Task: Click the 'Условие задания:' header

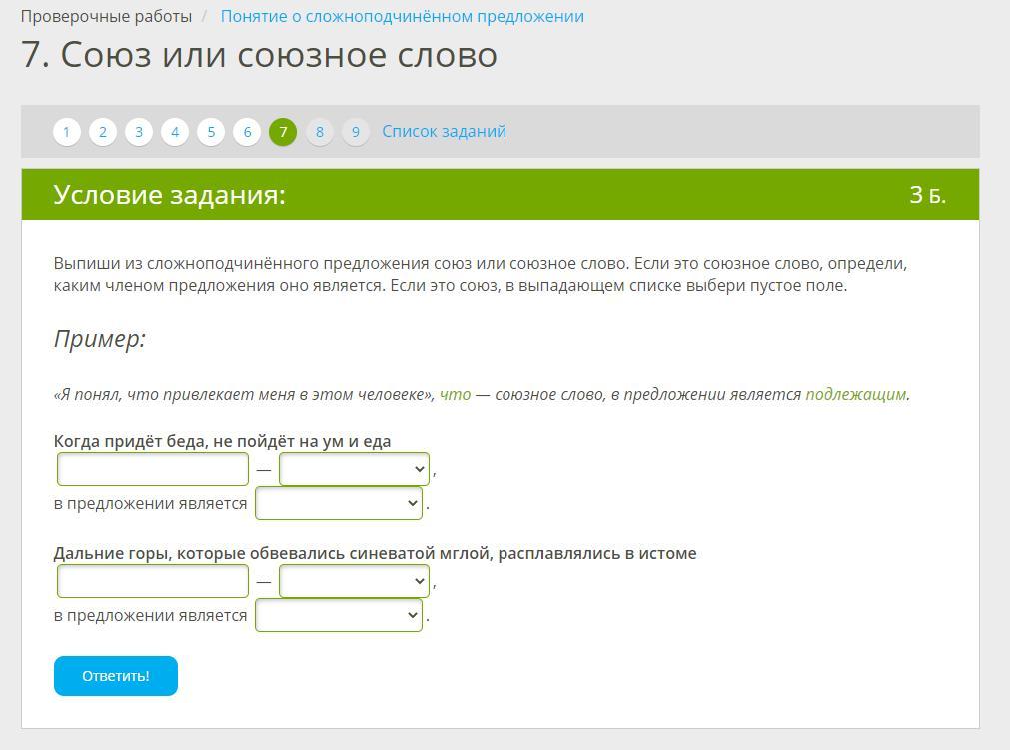Action: 170,195
